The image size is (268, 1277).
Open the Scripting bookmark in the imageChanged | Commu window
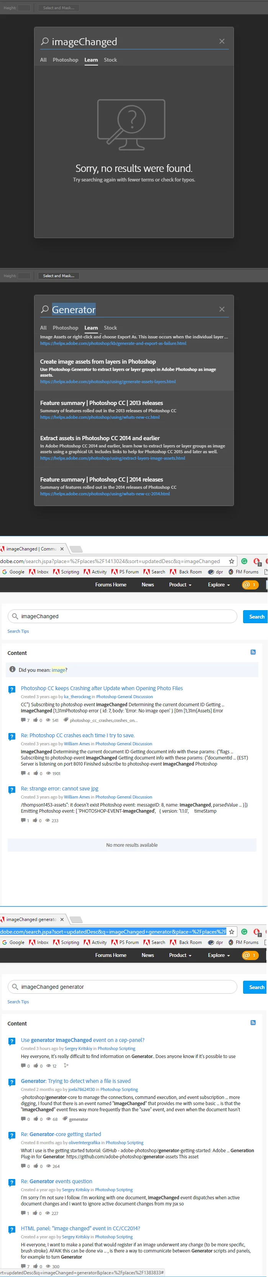(66, 572)
